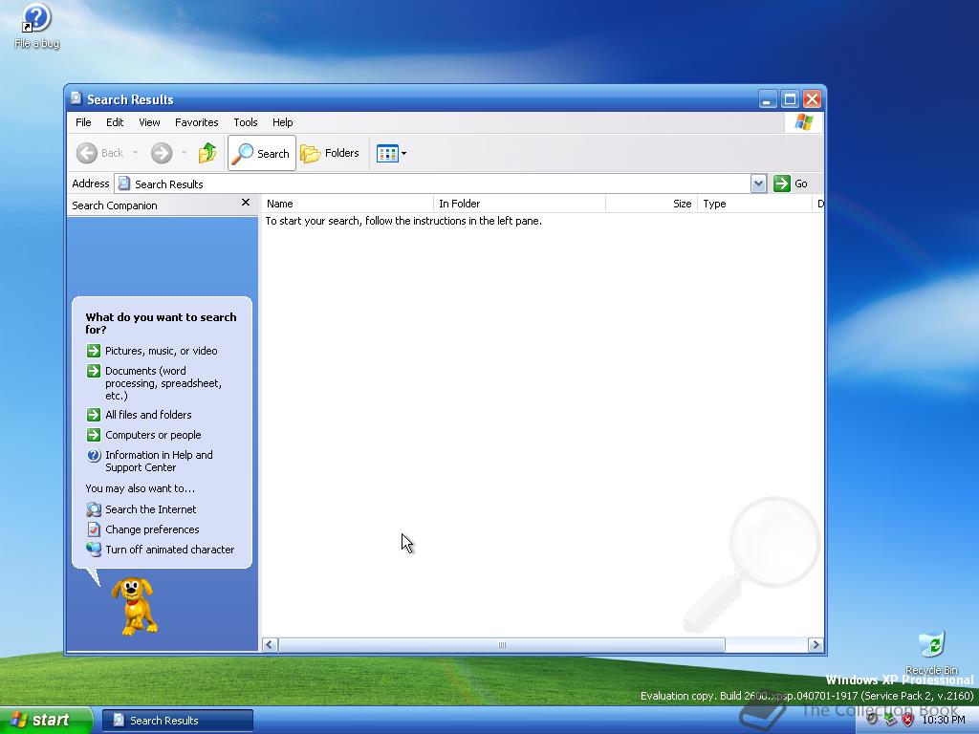
Task: Open the View menu
Action: (x=149, y=122)
